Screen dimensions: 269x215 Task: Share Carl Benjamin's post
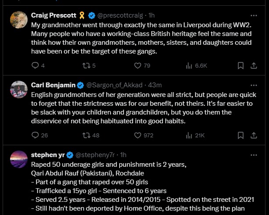pyautogui.click(x=253, y=135)
